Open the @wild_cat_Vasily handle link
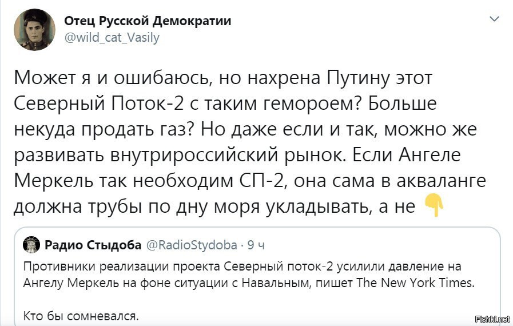 112,38
